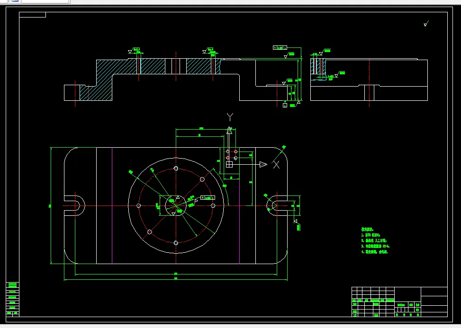This screenshot has width=461, height=328.
Task: Select the right bolt hole on the horizontal centerline
Action: [213, 205]
